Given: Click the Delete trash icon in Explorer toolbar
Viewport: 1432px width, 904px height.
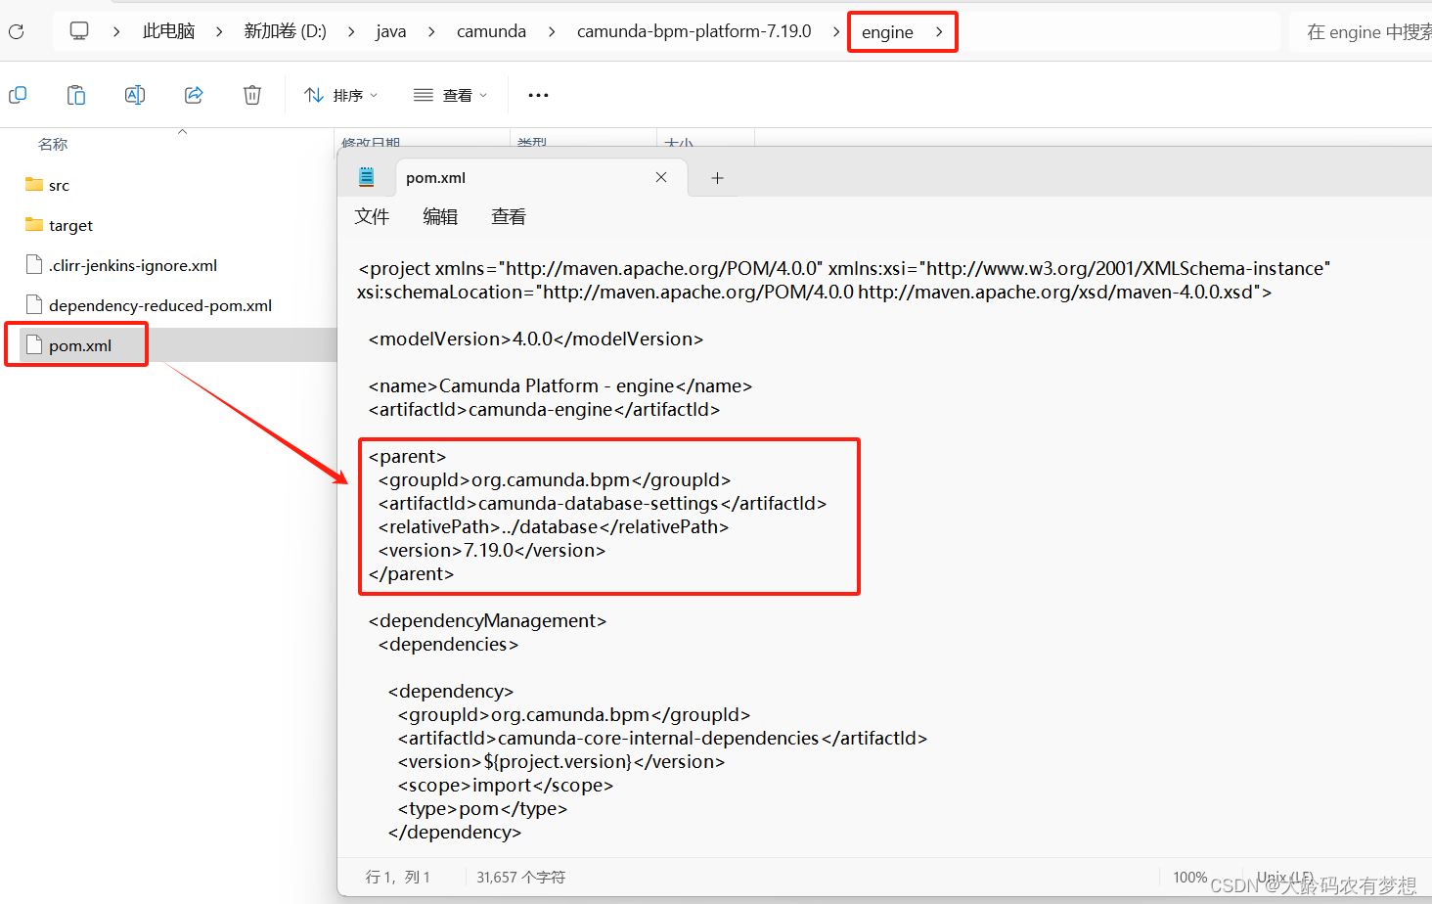Looking at the screenshot, I should (252, 95).
